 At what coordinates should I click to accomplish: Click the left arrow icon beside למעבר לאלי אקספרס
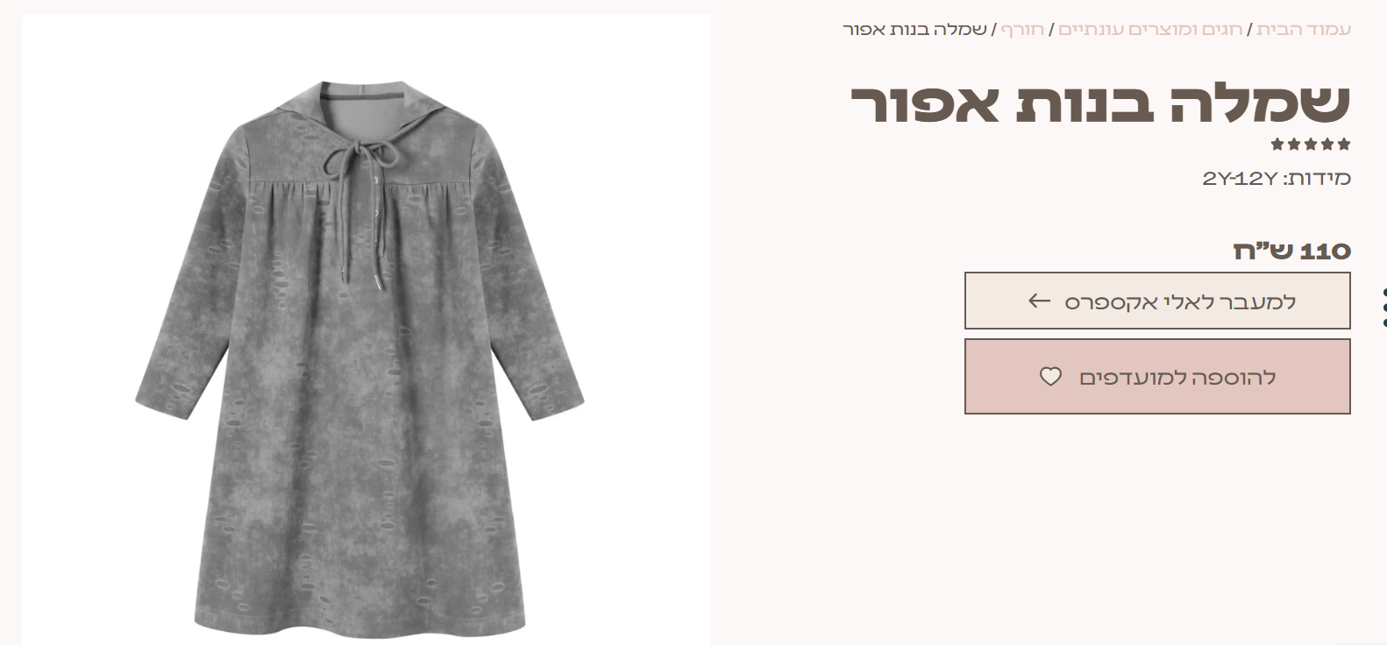tap(1039, 301)
